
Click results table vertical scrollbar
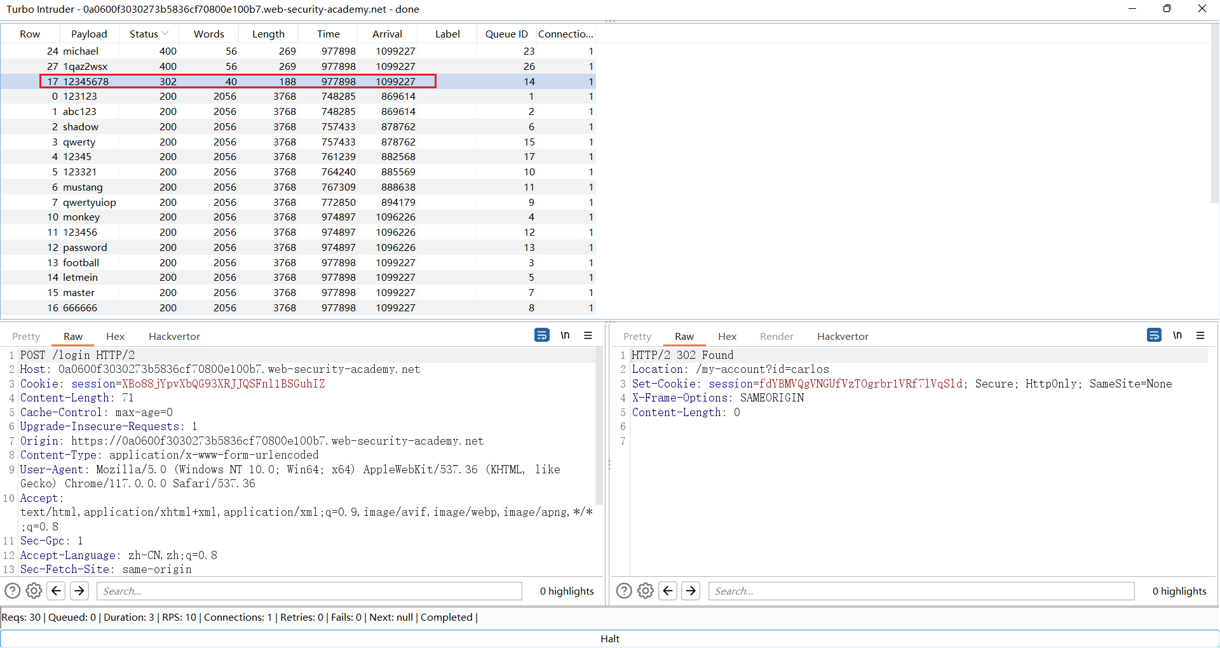(1214, 114)
